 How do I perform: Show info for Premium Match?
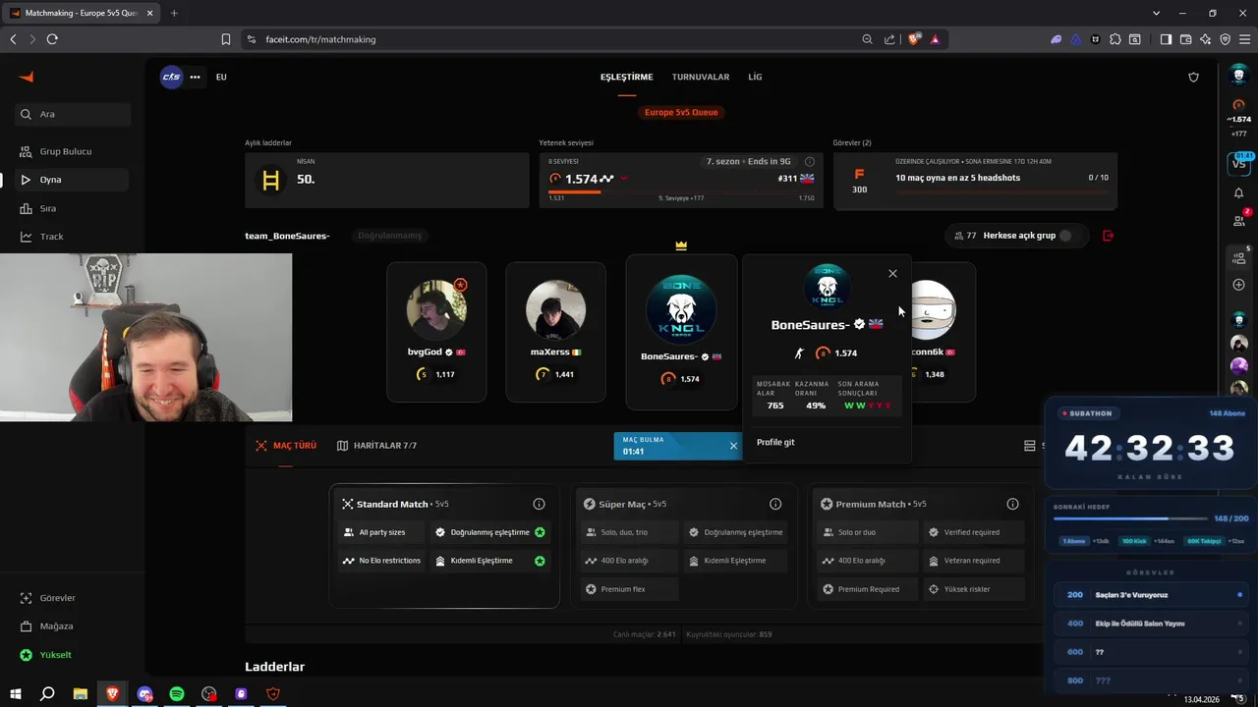[1012, 504]
